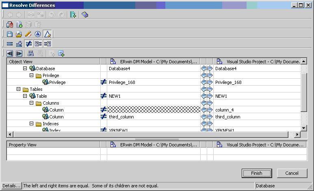
Task: Click the report icon in top toolbar
Action: click(73, 15)
